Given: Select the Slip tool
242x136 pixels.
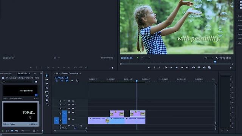Looking at the screenshot, I should coord(47,92).
